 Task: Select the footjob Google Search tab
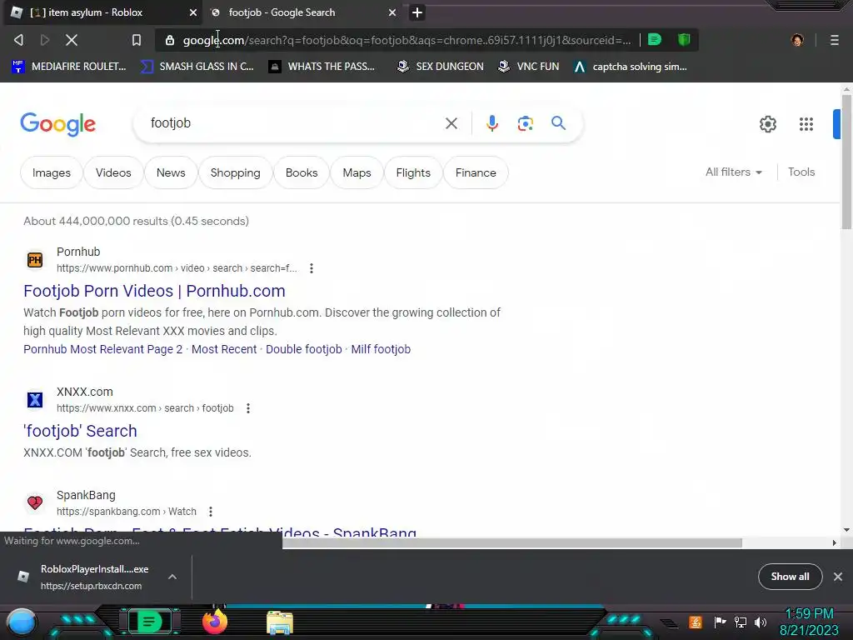303,12
